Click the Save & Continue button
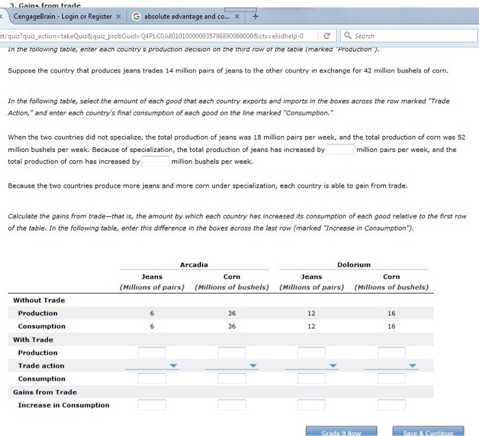The image size is (479, 436). (428, 431)
